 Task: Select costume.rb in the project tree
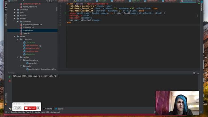(x=32, y=31)
